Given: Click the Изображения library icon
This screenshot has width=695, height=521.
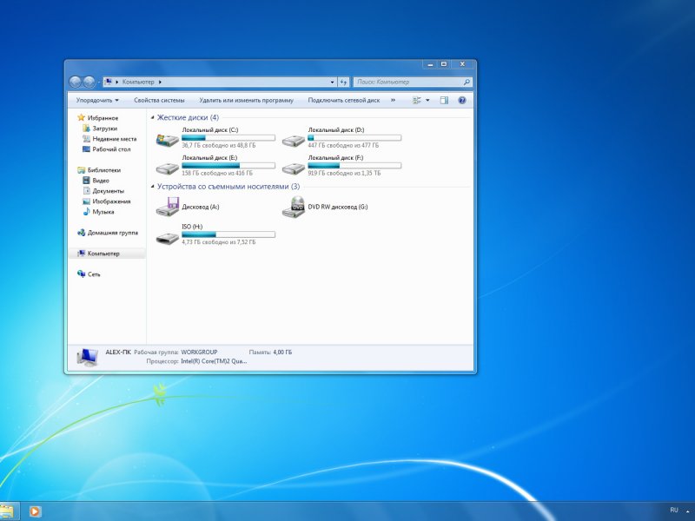Looking at the screenshot, I should (86, 201).
